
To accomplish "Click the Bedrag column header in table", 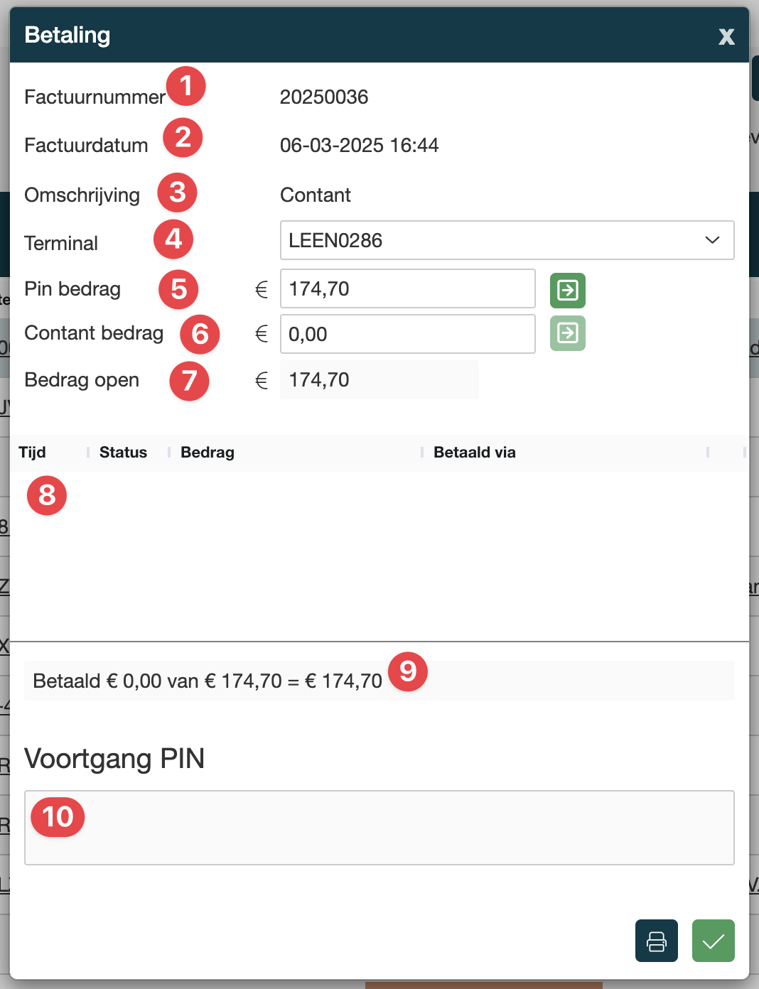I will coord(208,453).
